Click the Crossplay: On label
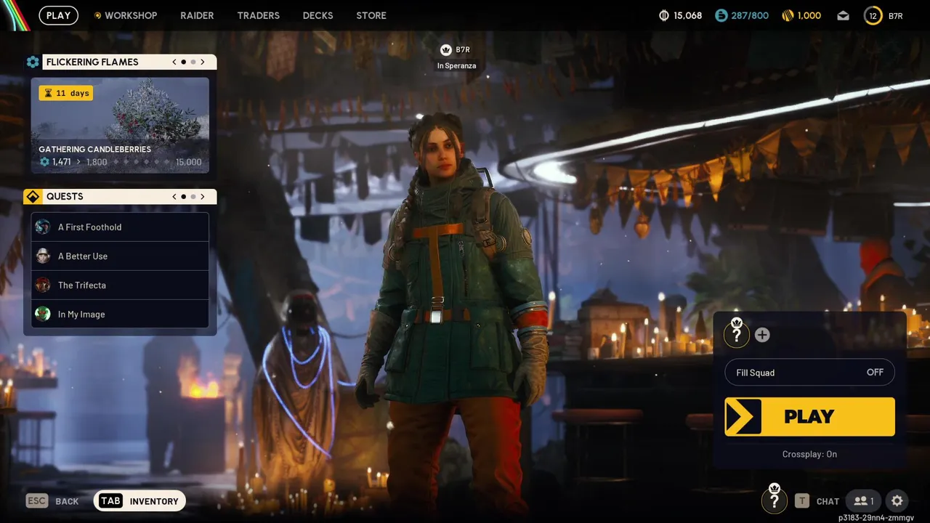 click(809, 454)
